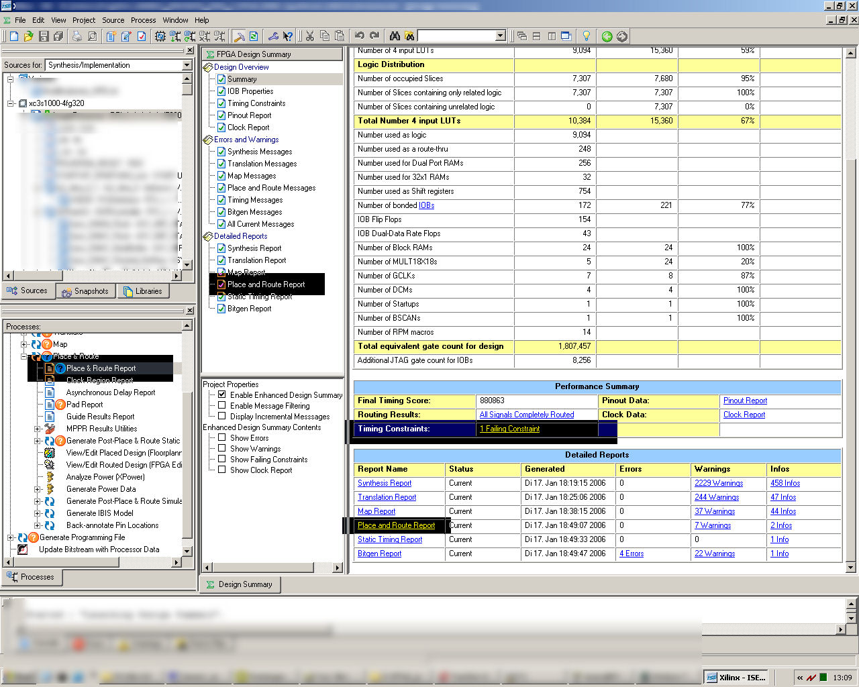Tick the Show Clock Report checkbox
This screenshot has height=687, width=859.
[222, 470]
